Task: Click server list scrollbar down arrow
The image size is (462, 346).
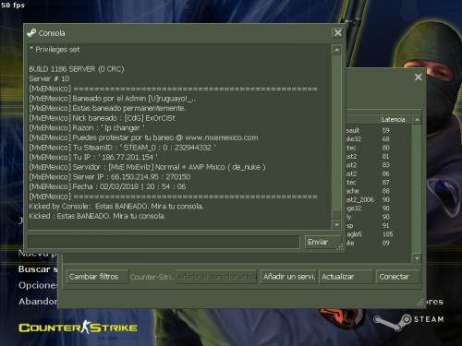Action: tap(417, 258)
